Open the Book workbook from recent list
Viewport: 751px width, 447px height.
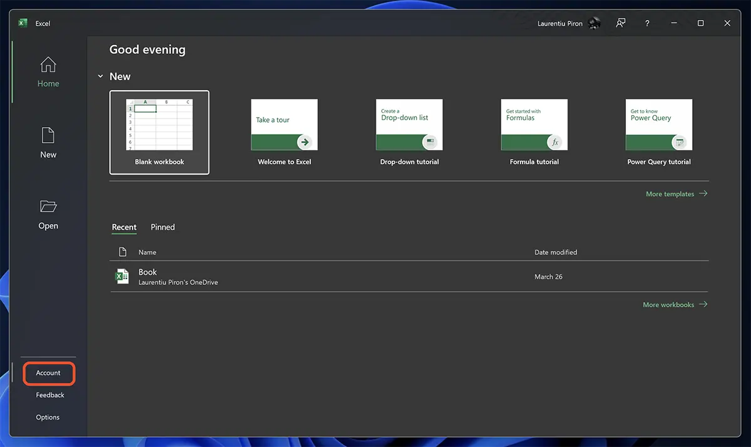[409, 277]
